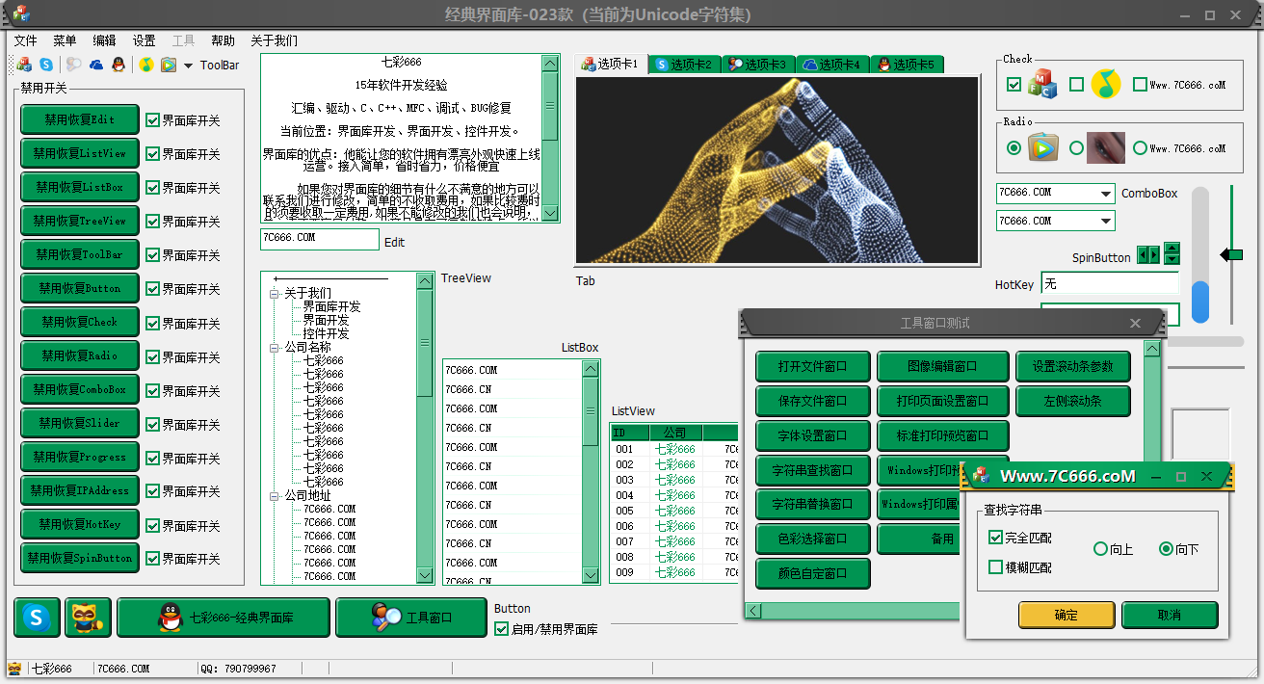The image size is (1264, 684).
Task: Click the QQ penguin icon in the toolbar
Action: (118, 66)
